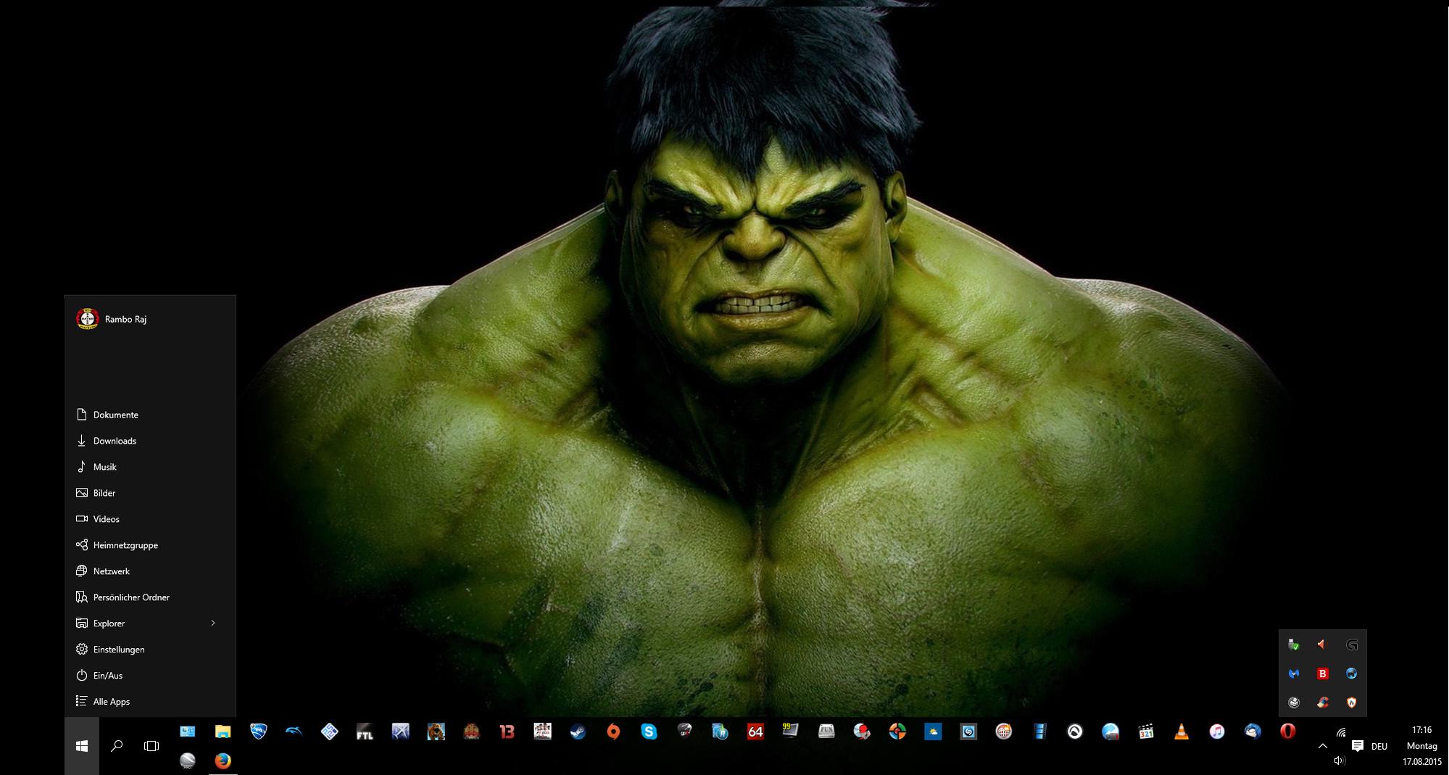This screenshot has width=1449, height=775.
Task: Open Skype from the taskbar
Action: tap(649, 732)
